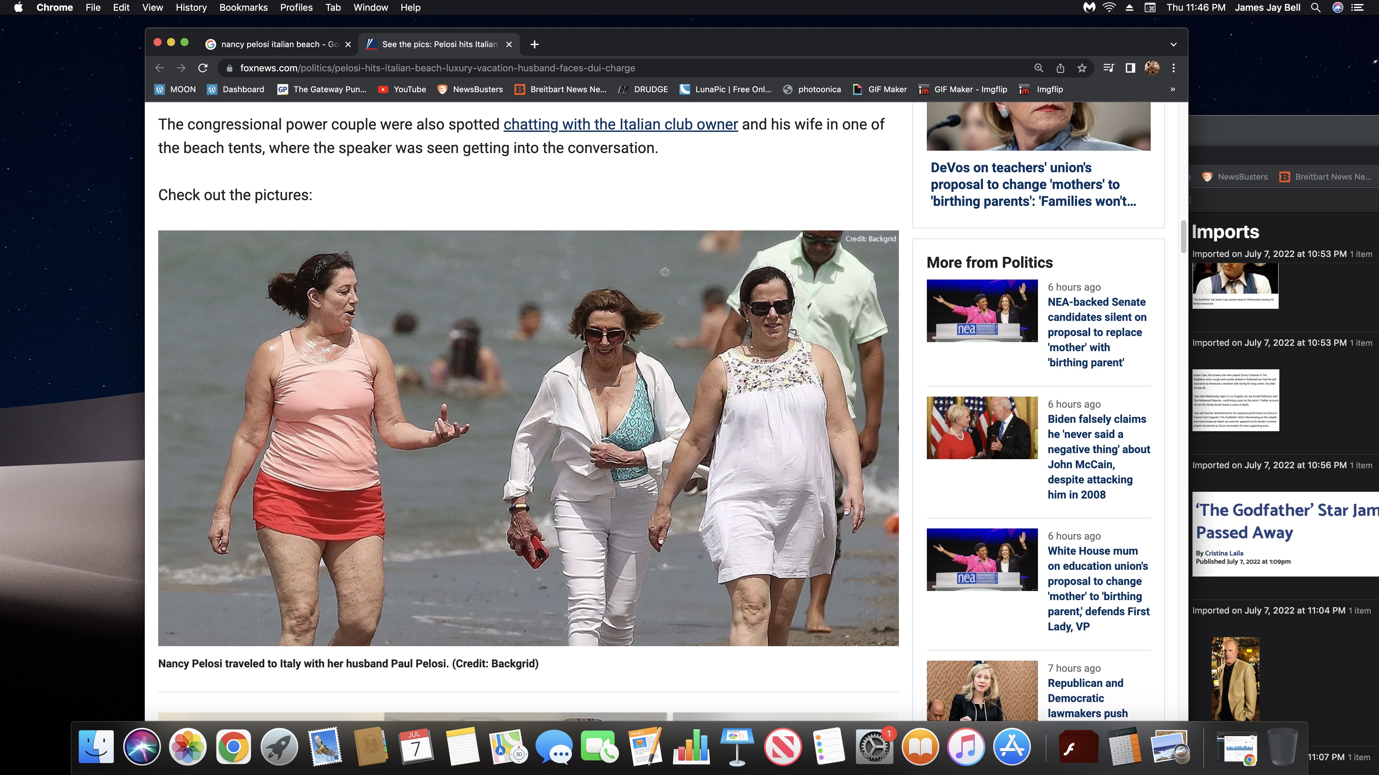Go back to the previous page
Image resolution: width=1379 pixels, height=775 pixels.
tap(159, 68)
